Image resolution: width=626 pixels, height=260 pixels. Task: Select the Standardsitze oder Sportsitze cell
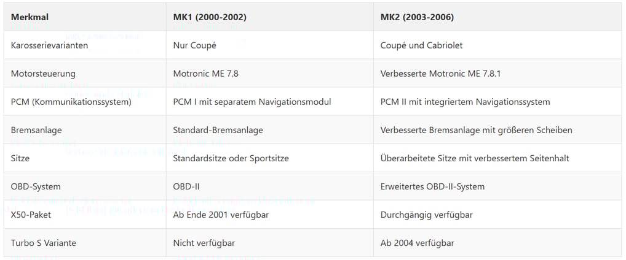(x=231, y=158)
